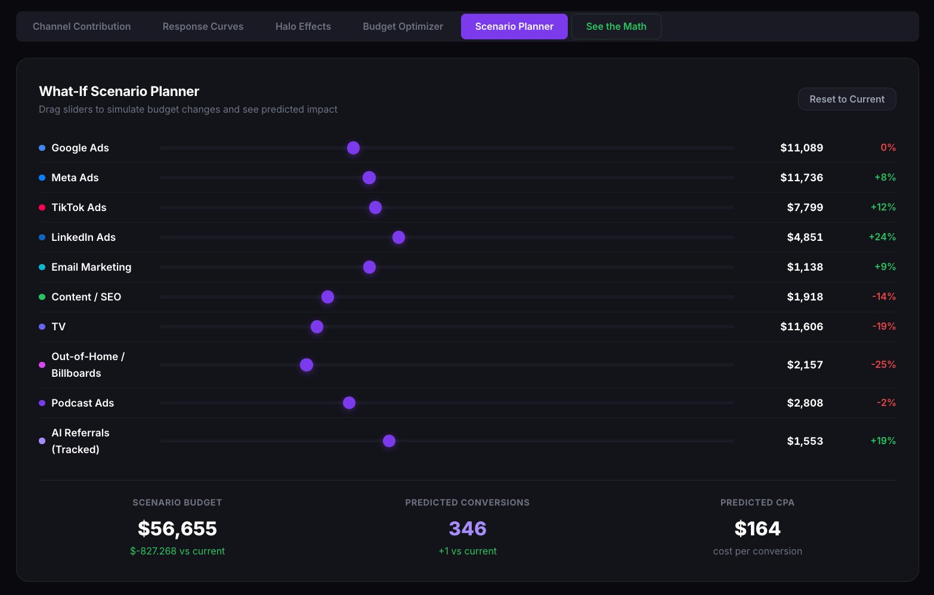This screenshot has width=934, height=595.
Task: Click the See the Math button
Action: (x=616, y=26)
